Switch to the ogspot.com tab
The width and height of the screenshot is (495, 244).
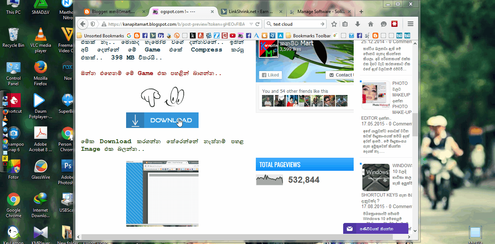pyautogui.click(x=183, y=12)
